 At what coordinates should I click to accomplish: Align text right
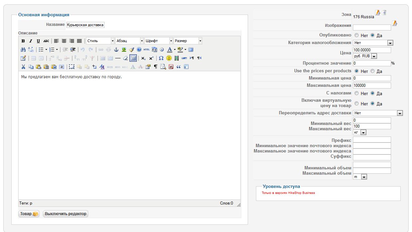[72, 41]
